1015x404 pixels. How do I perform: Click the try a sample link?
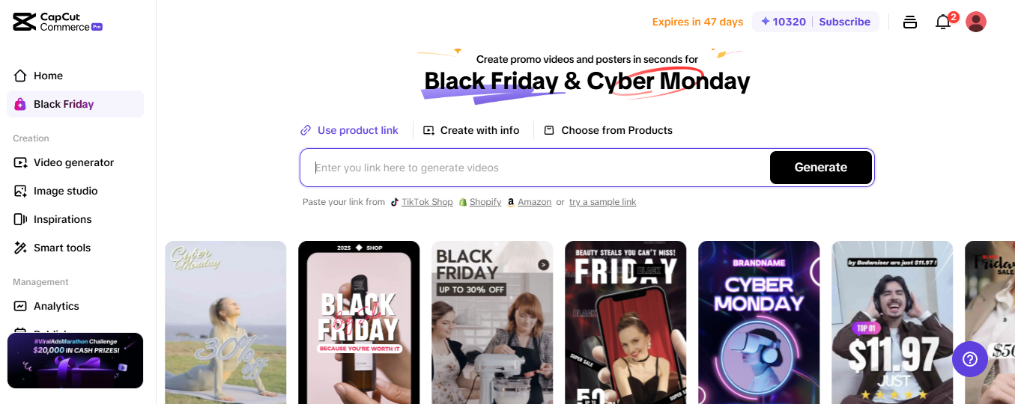(602, 202)
